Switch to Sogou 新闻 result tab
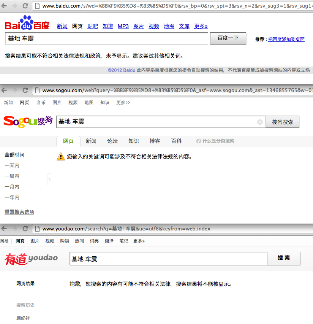The image size is (313, 324). coord(91,141)
